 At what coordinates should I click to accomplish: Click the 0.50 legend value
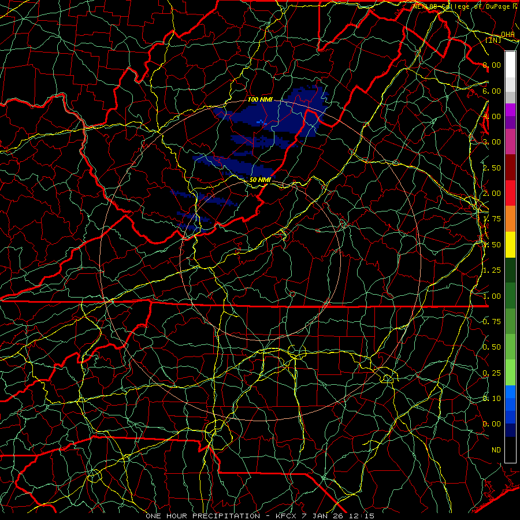click(x=492, y=347)
